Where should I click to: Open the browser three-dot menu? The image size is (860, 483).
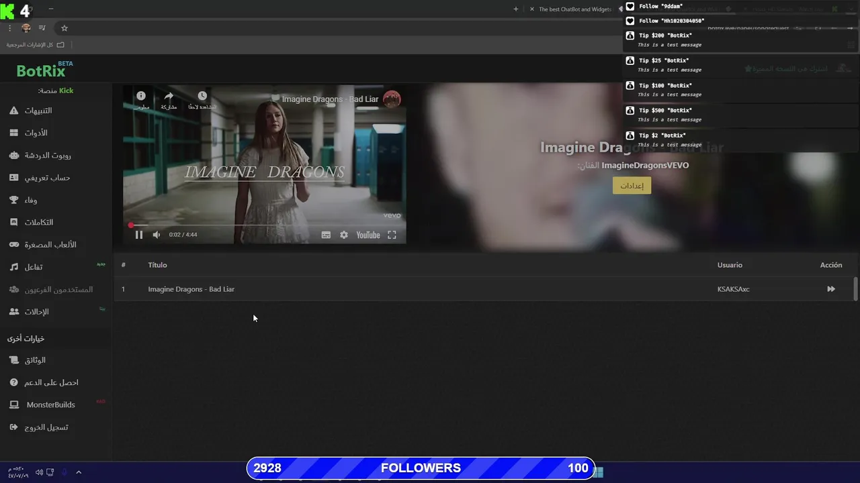(x=9, y=28)
